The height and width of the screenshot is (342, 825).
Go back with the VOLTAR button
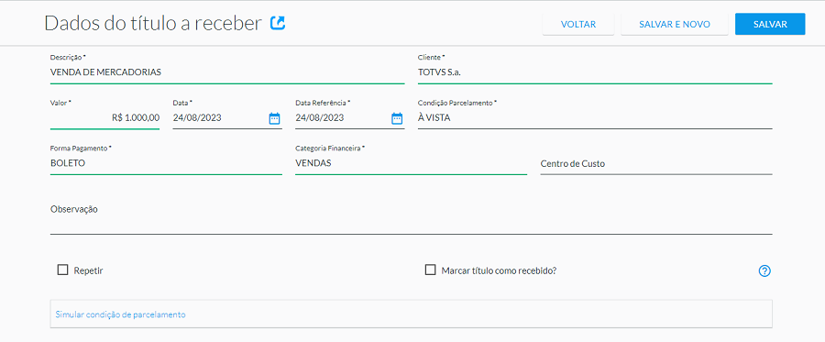point(578,24)
